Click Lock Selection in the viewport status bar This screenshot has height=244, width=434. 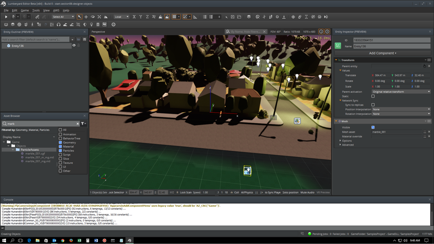116,192
